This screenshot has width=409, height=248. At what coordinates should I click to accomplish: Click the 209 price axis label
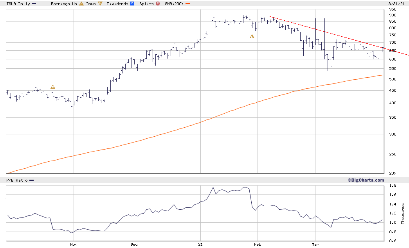pos(393,173)
